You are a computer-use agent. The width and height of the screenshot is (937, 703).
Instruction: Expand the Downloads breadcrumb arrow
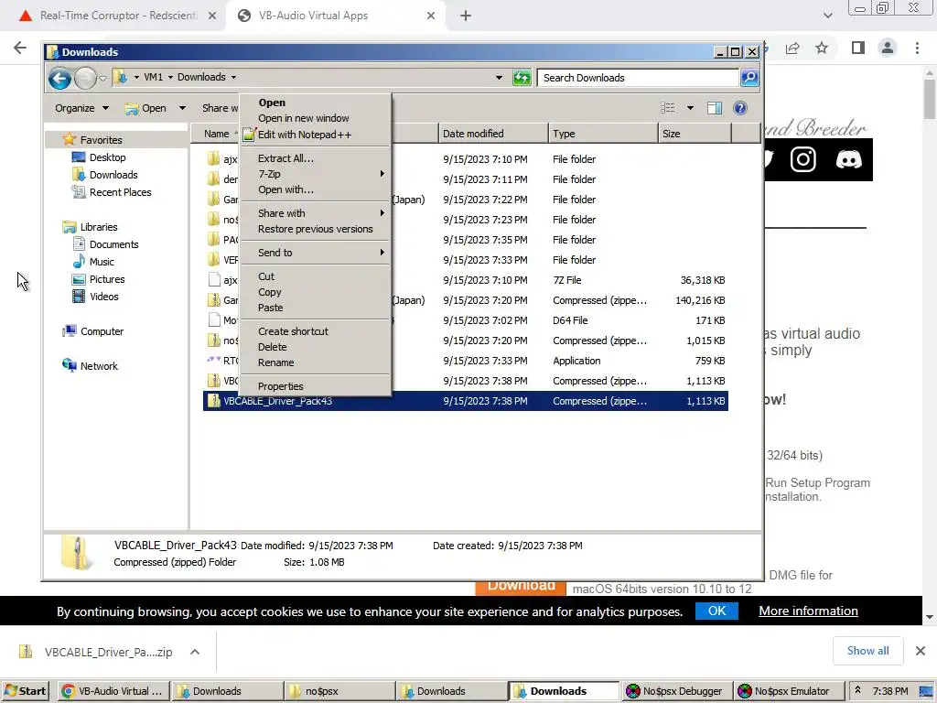[233, 77]
